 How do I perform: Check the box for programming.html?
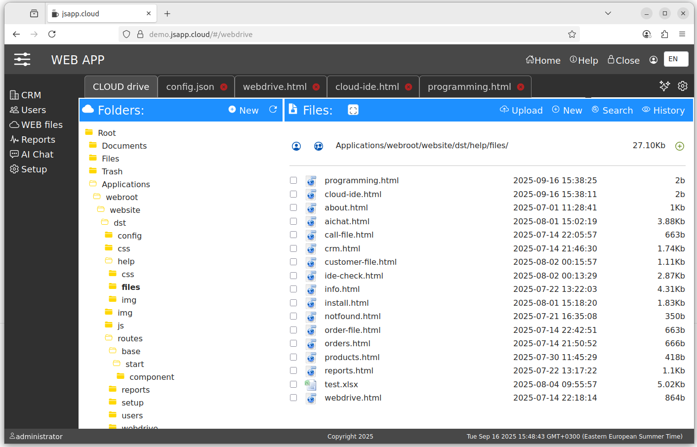[293, 181]
